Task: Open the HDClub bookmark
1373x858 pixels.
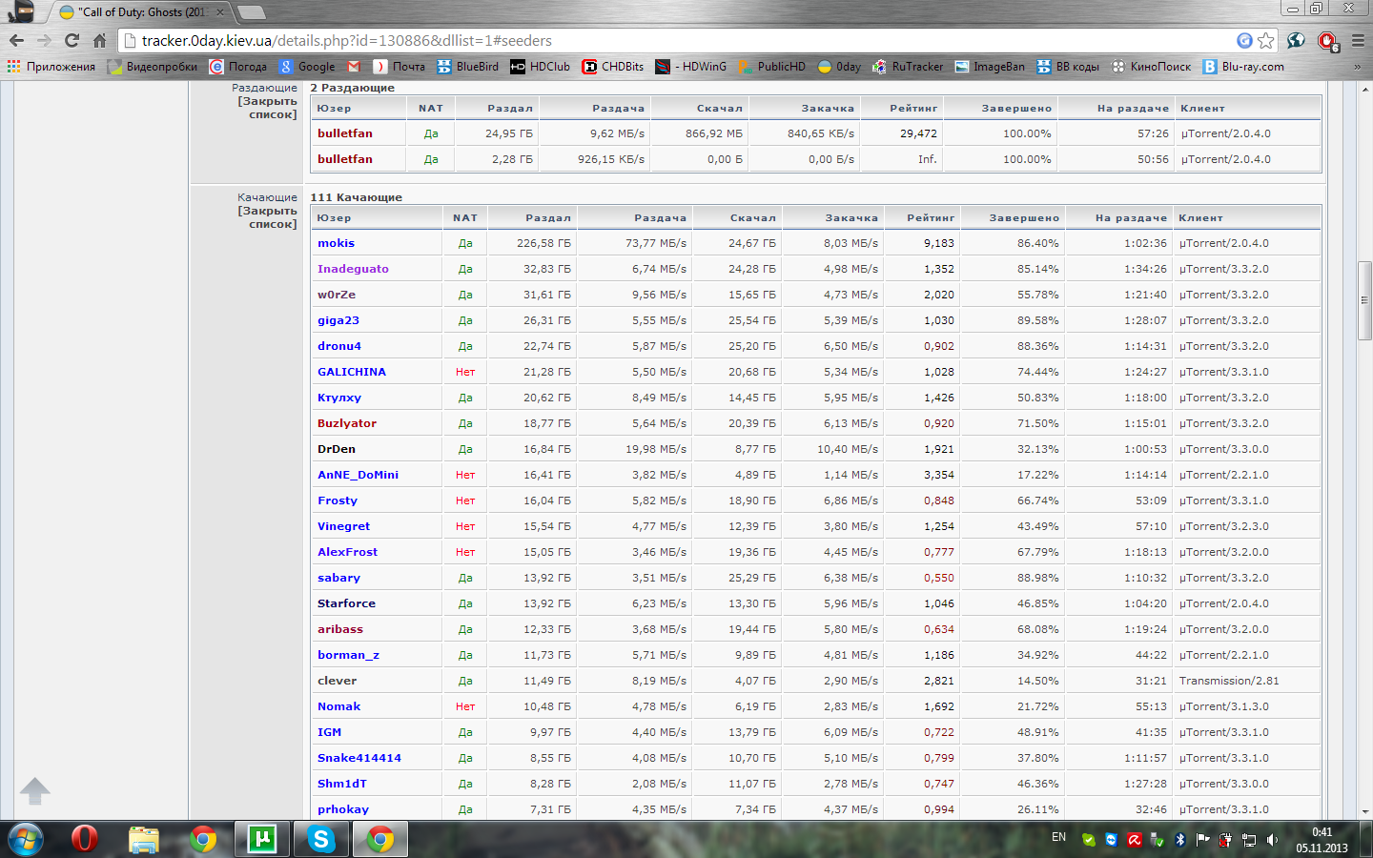Action: coord(540,67)
